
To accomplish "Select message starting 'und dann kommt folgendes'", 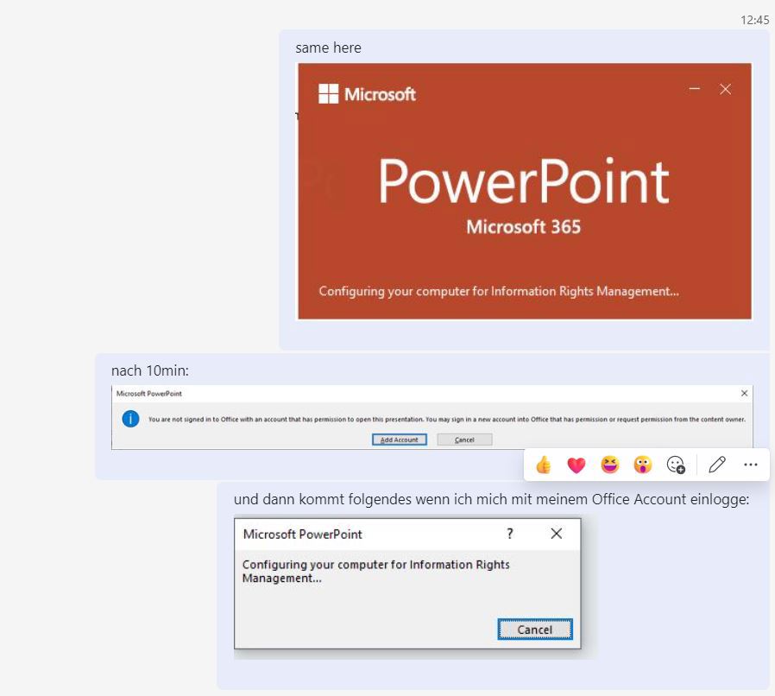I will click(x=491, y=500).
